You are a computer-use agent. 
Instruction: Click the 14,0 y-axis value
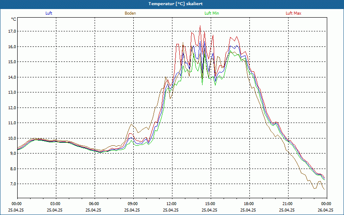click(x=12, y=77)
